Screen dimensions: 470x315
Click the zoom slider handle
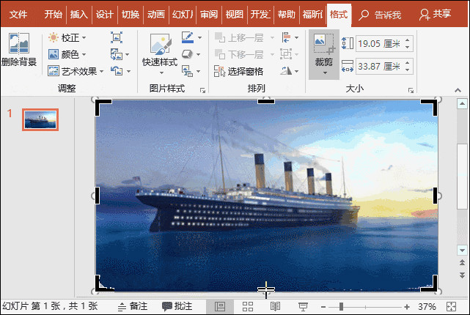[341, 307]
